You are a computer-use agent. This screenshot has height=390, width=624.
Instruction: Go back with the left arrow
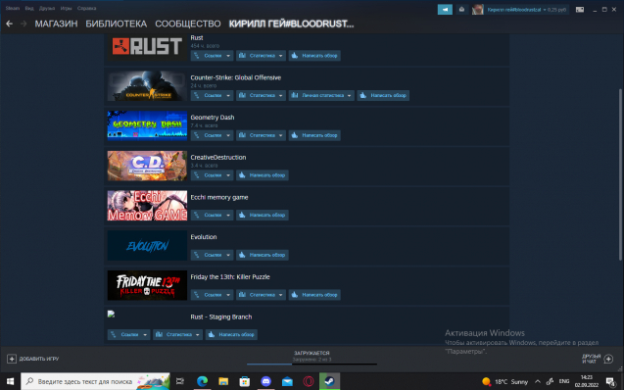[9, 24]
